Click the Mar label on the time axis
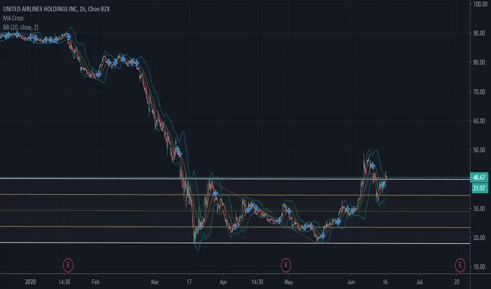Image resolution: width=491 pixels, height=289 pixels. 155,282
